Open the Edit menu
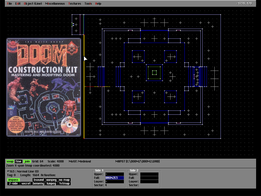This screenshot has width=261, height=196. pyautogui.click(x=18, y=4)
